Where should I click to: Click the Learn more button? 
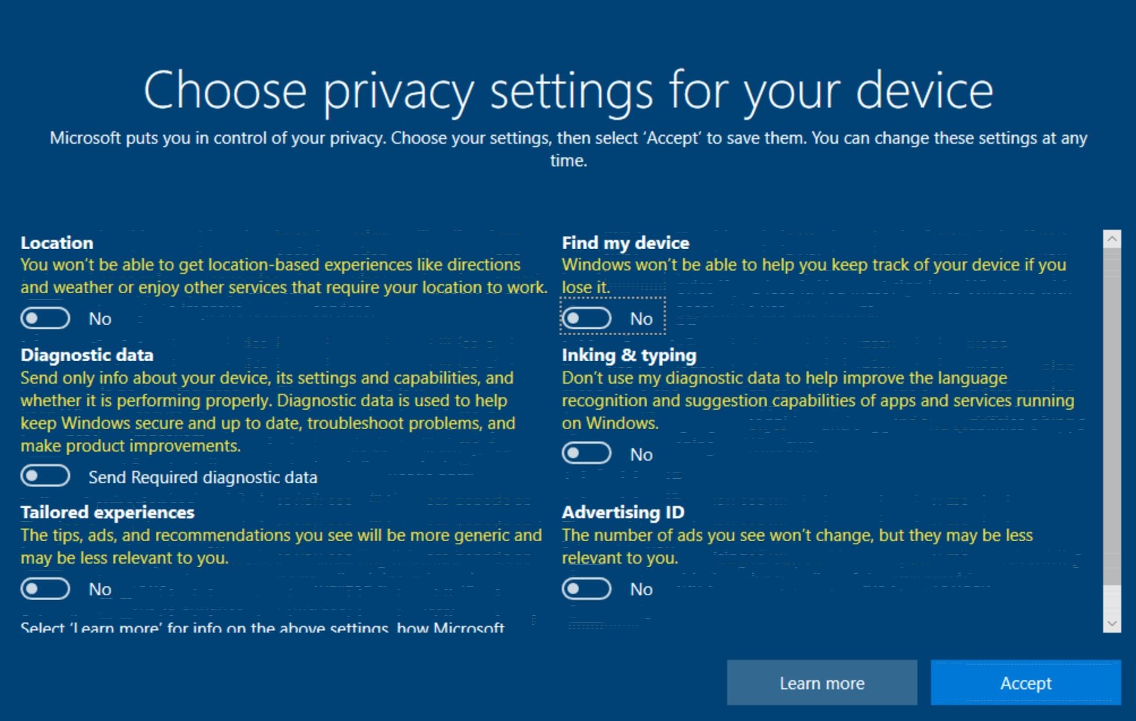822,683
